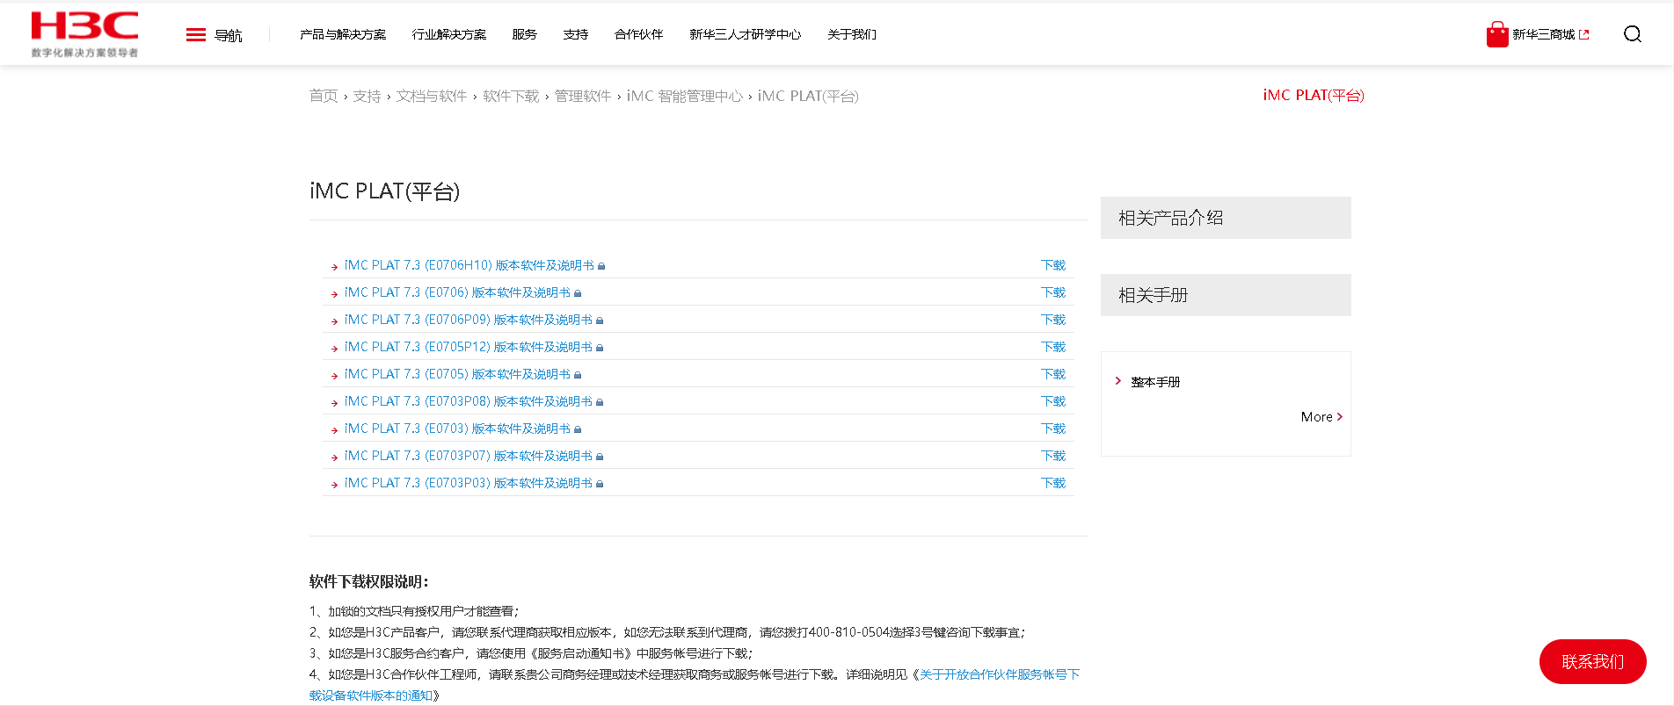Screen dimensions: 1674x706
Task: Click the external link icon beside 新华三商城
Action: 1584,35
